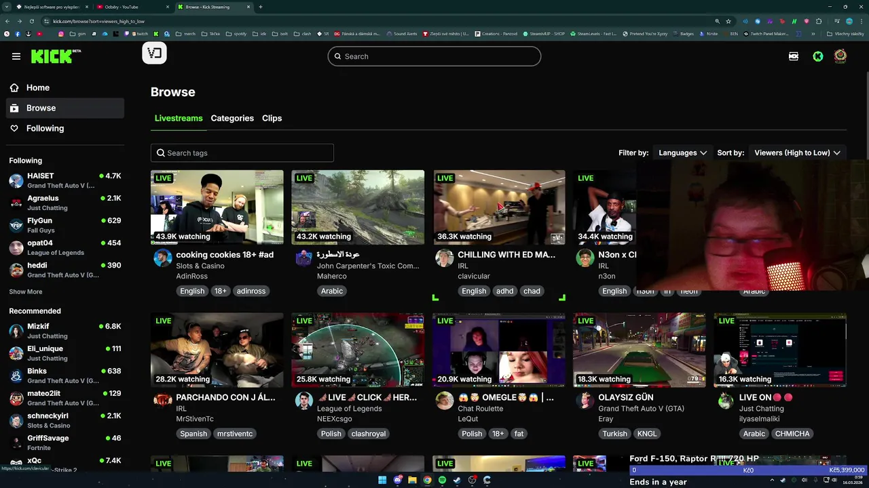Select the adhd tag
This screenshot has height=488, width=869.
504,291
